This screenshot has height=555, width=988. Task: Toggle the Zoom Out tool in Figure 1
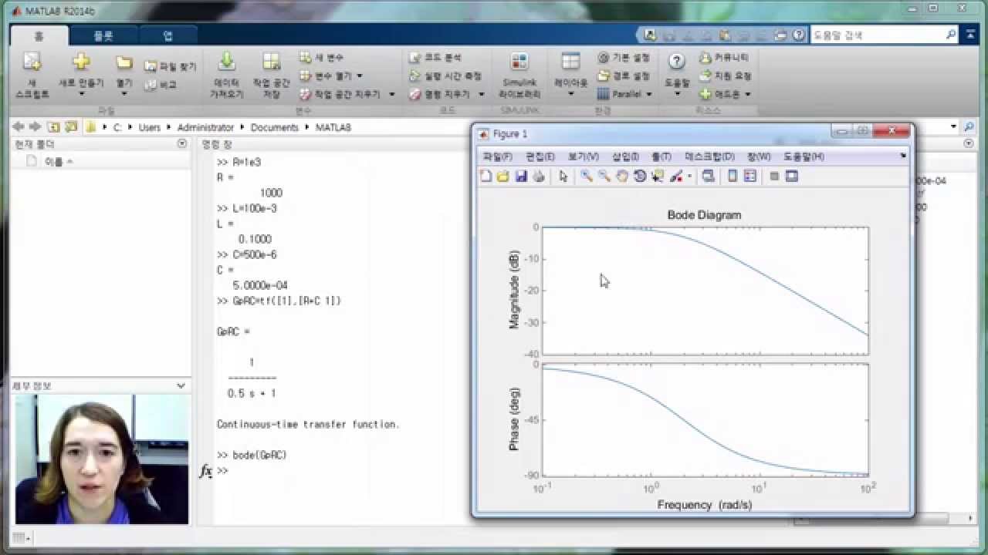click(604, 177)
